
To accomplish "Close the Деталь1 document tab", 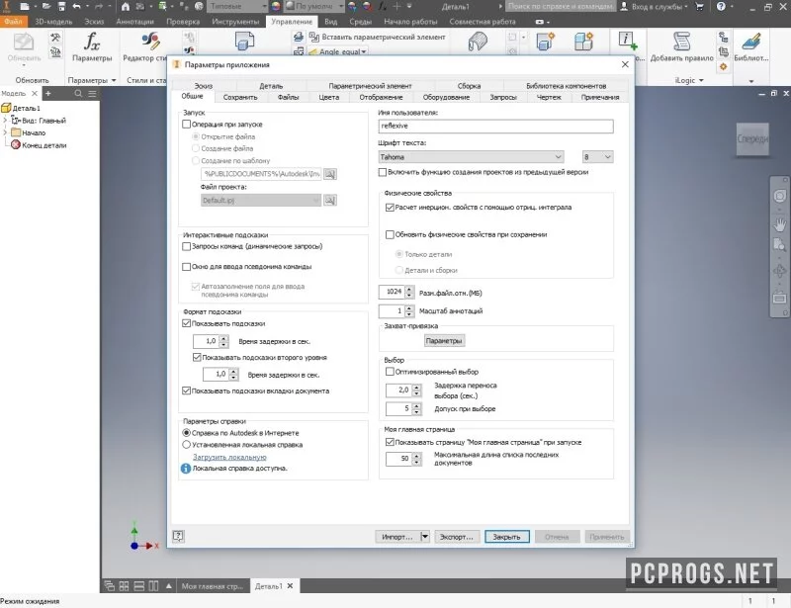I will [290, 586].
